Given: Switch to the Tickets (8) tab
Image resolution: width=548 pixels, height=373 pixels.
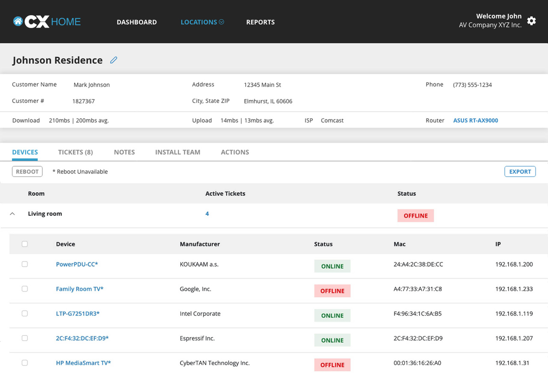Looking at the screenshot, I should click(75, 152).
